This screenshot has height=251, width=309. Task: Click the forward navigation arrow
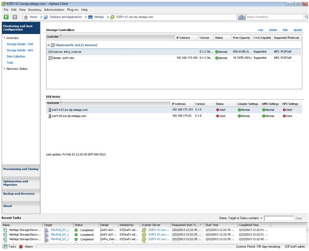(15, 17)
